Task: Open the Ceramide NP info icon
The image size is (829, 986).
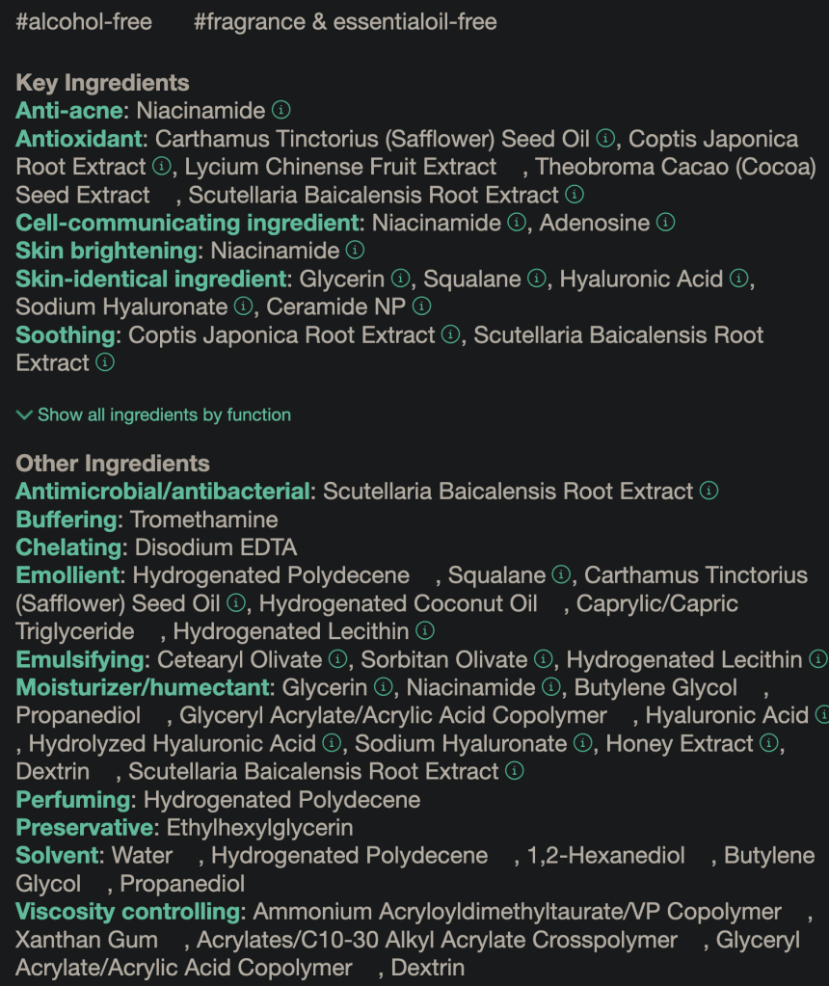Action: pos(421,306)
